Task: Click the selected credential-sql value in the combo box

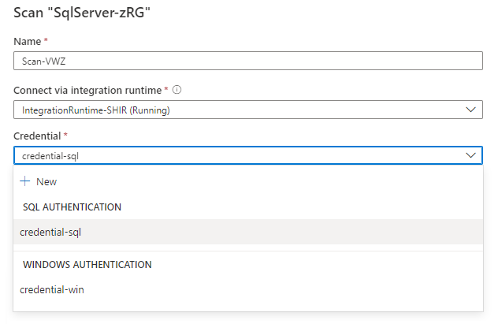Action: point(51,155)
